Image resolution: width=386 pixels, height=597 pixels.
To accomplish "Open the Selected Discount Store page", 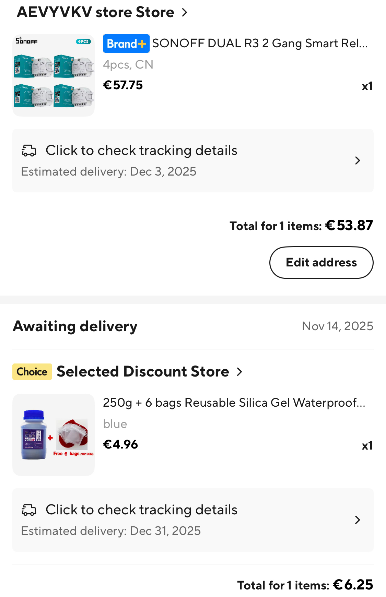I will click(x=143, y=372).
